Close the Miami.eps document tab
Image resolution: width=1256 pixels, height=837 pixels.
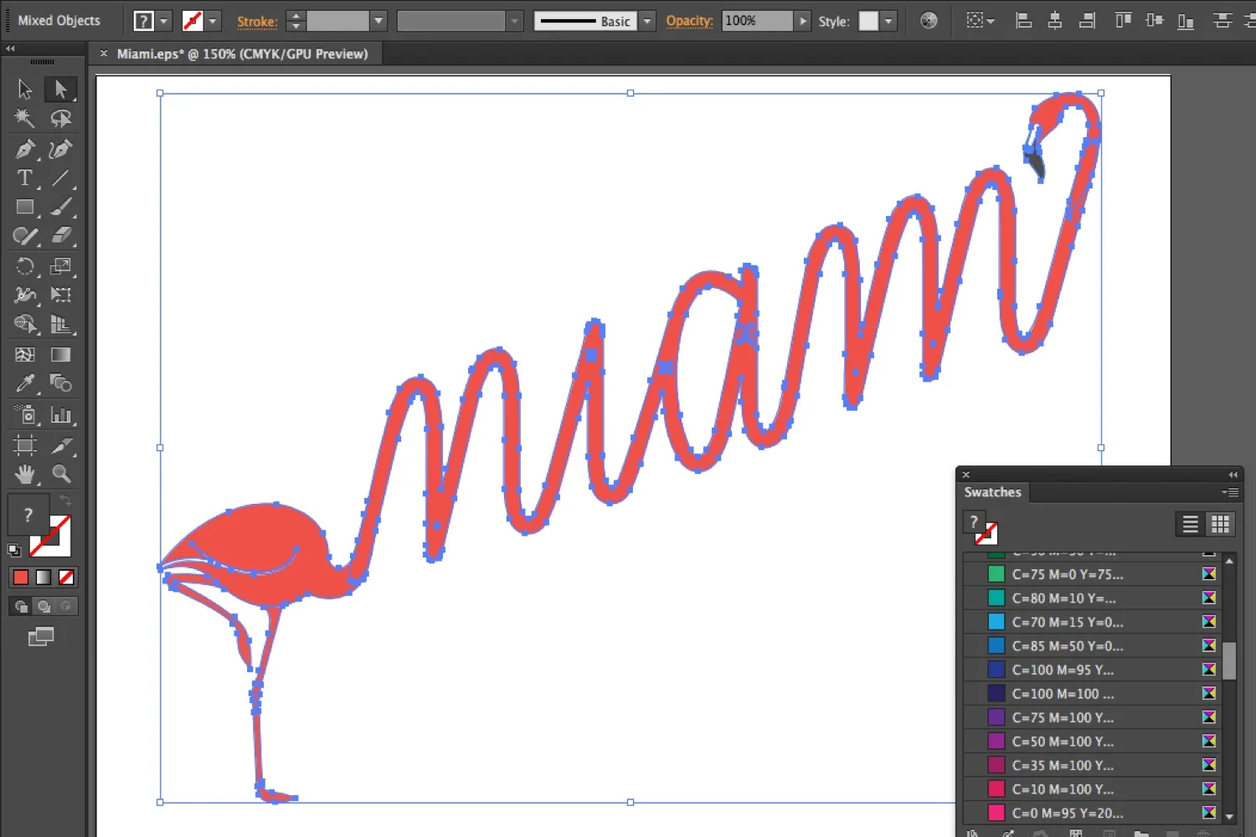tap(104, 54)
